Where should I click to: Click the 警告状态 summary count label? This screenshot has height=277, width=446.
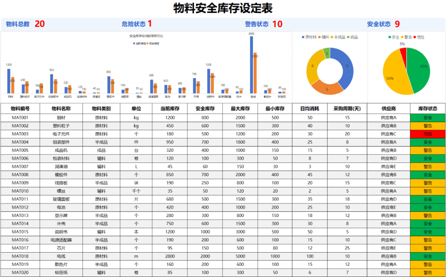(257, 24)
